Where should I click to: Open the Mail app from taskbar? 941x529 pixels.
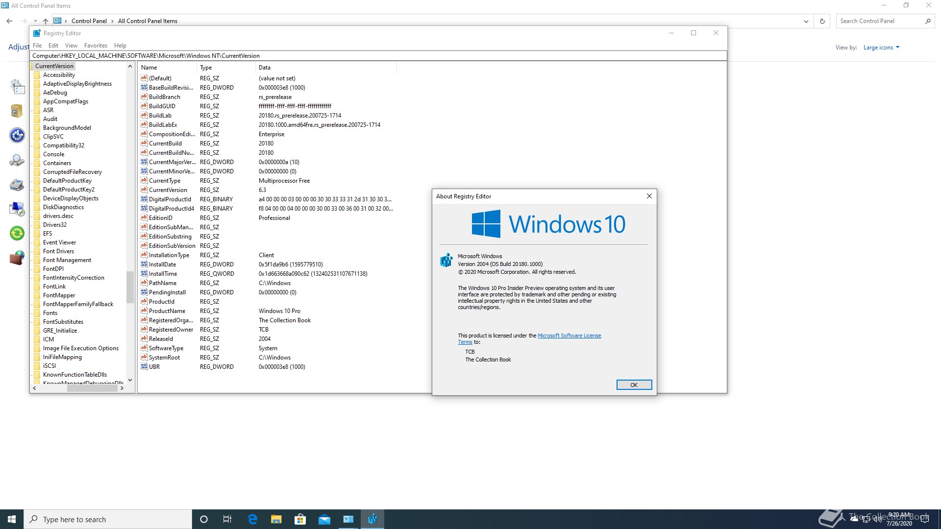324,519
